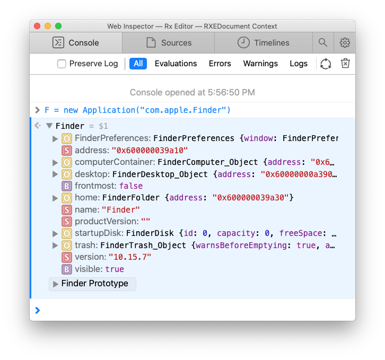The image size is (385, 360).
Task: Click the object icon beside startupDisk
Action: coord(67,233)
